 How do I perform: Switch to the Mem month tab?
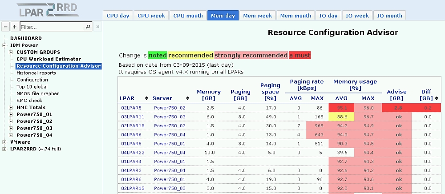(295, 15)
